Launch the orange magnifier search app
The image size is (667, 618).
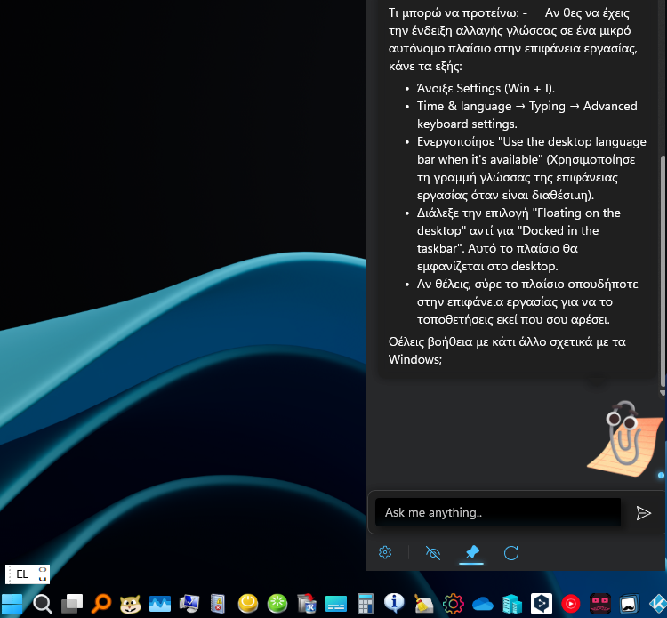tap(101, 604)
